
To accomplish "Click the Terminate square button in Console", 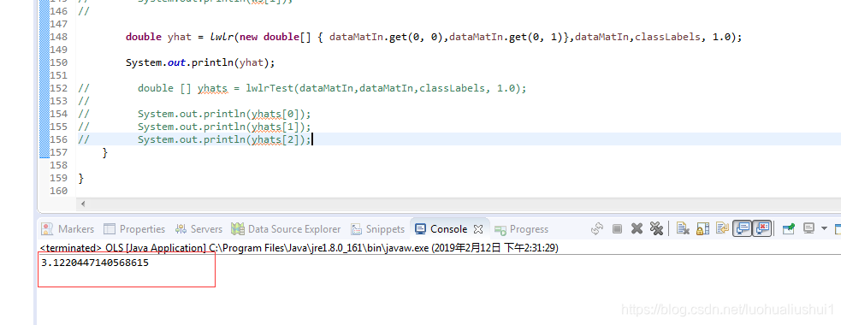I will point(617,229).
